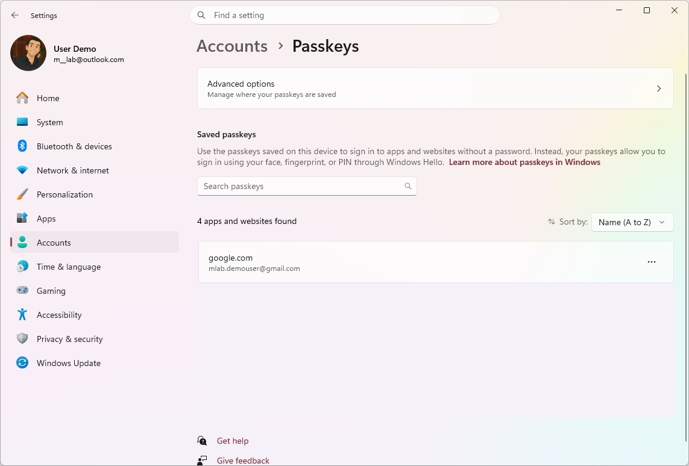Select the Windows Update icon
This screenshot has width=689, height=466.
pos(22,363)
